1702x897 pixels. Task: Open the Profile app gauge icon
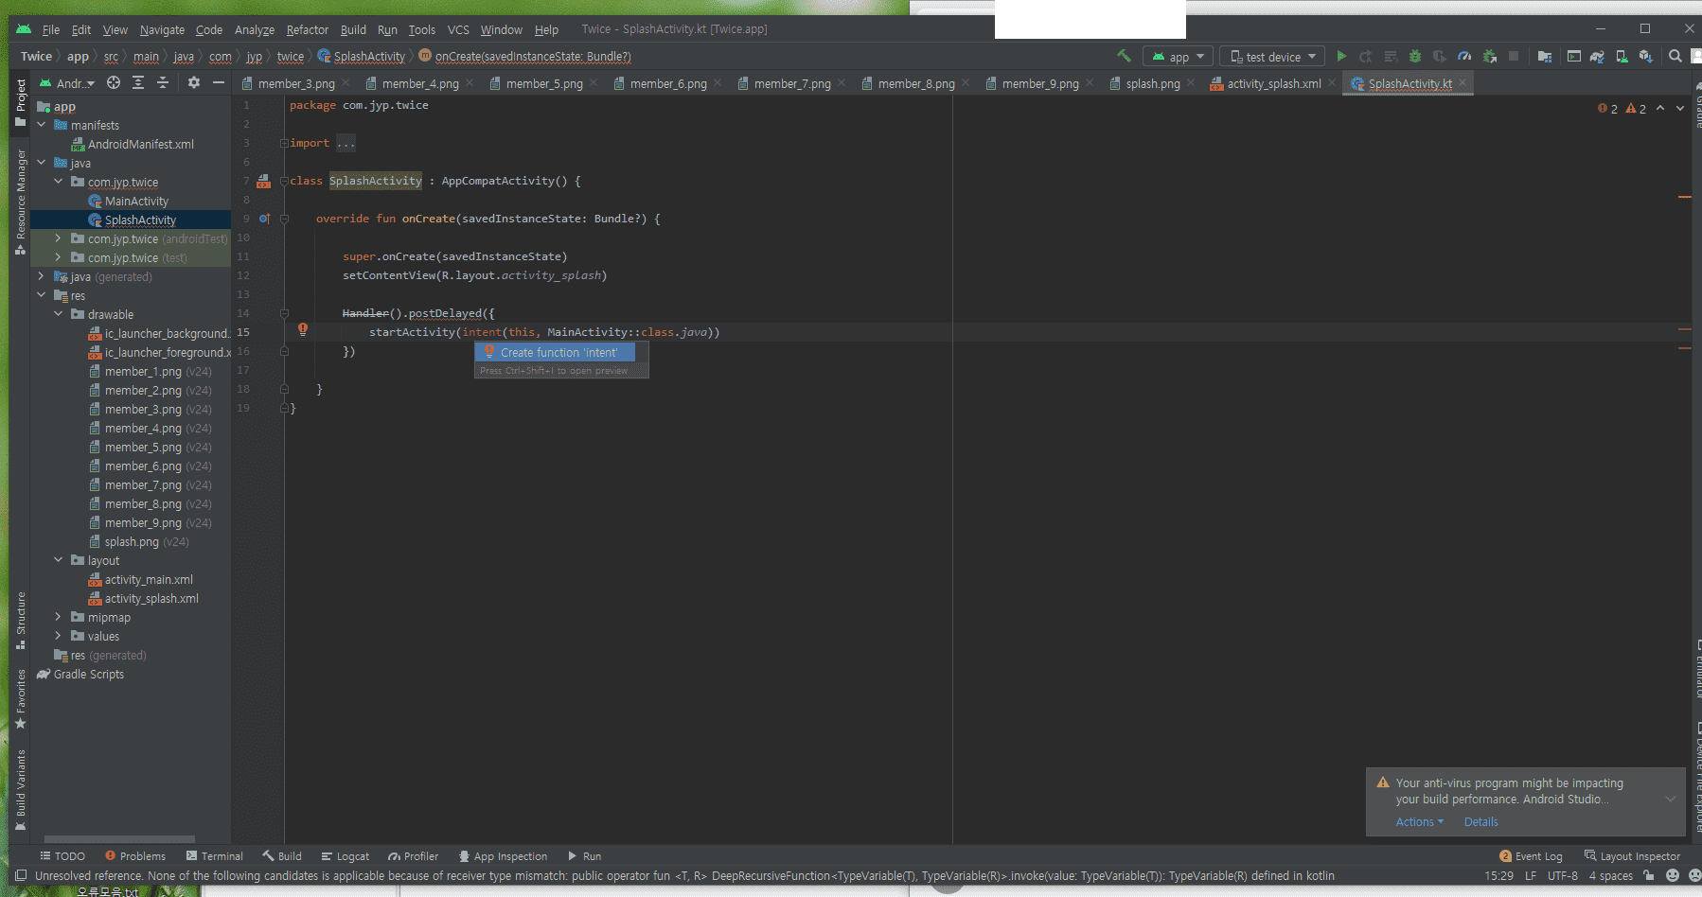(x=1464, y=56)
